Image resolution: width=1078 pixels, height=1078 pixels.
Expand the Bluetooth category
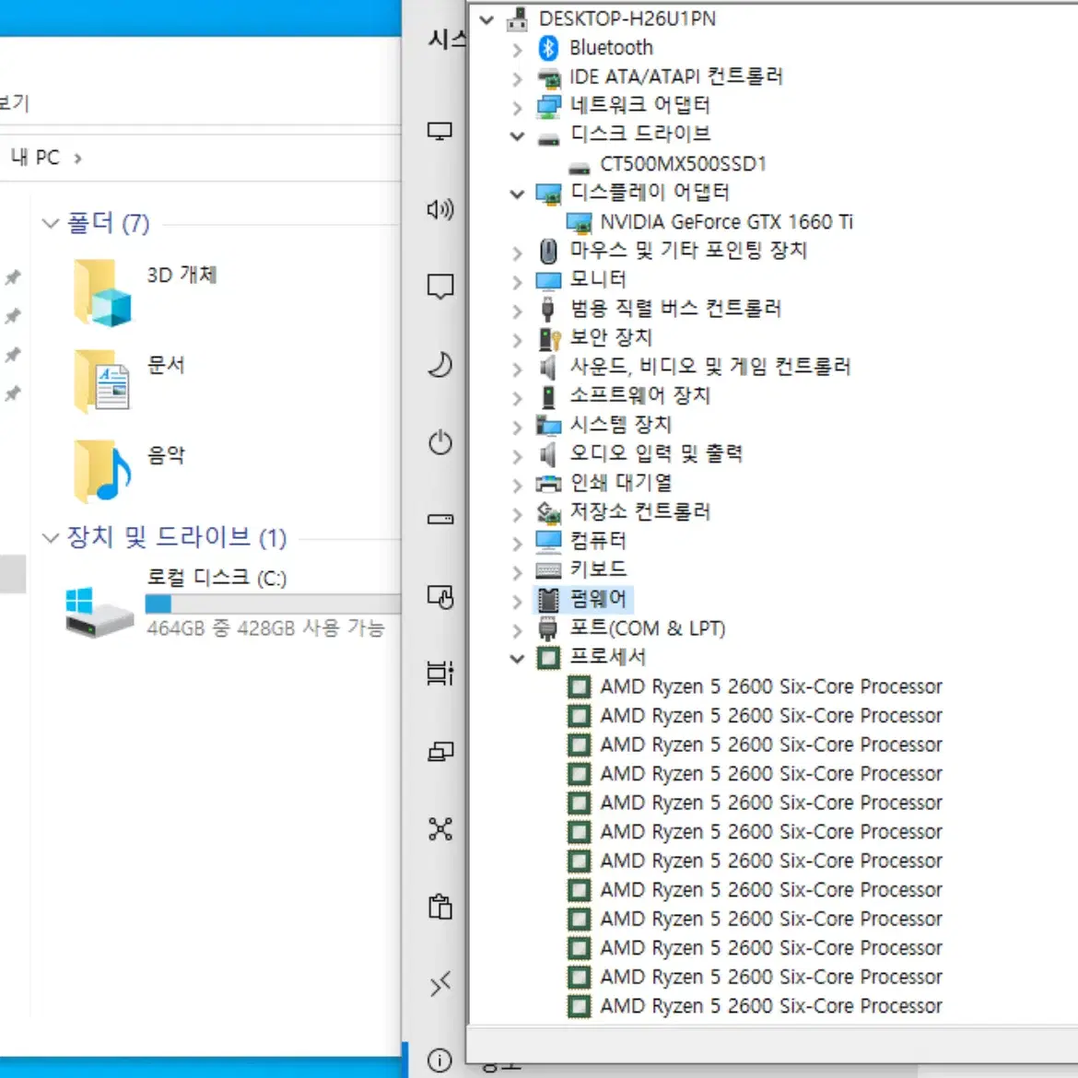(x=517, y=49)
